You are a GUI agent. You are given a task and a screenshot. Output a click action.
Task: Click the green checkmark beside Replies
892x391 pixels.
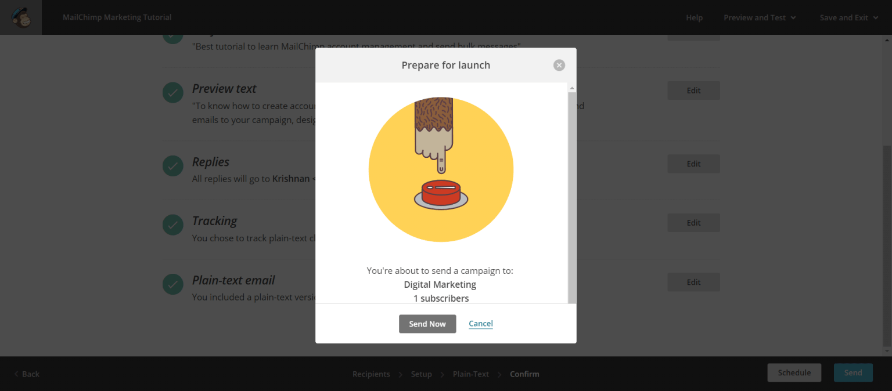pos(173,166)
